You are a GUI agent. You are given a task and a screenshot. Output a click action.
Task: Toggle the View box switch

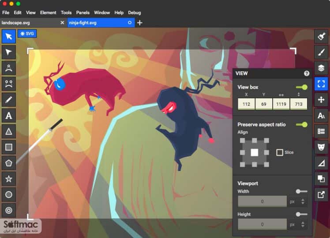pyautogui.click(x=302, y=87)
